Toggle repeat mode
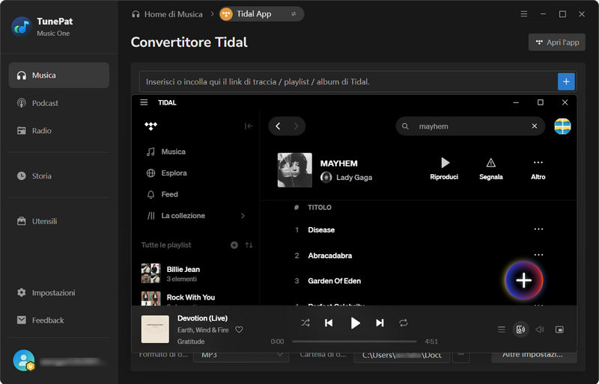The height and width of the screenshot is (384, 599). click(404, 323)
